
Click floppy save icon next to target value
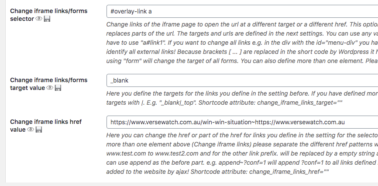[x=58, y=88]
